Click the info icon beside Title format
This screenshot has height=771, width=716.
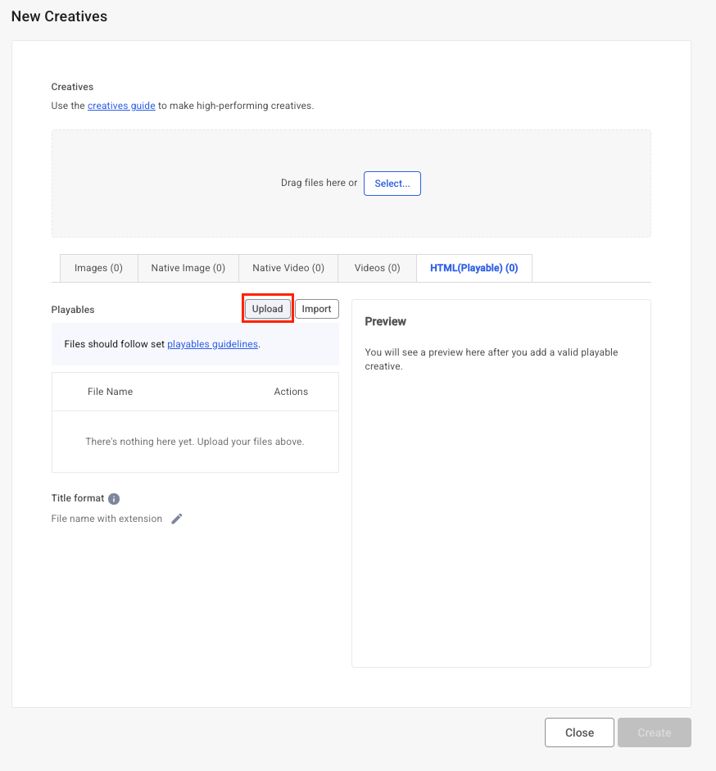[114, 499]
